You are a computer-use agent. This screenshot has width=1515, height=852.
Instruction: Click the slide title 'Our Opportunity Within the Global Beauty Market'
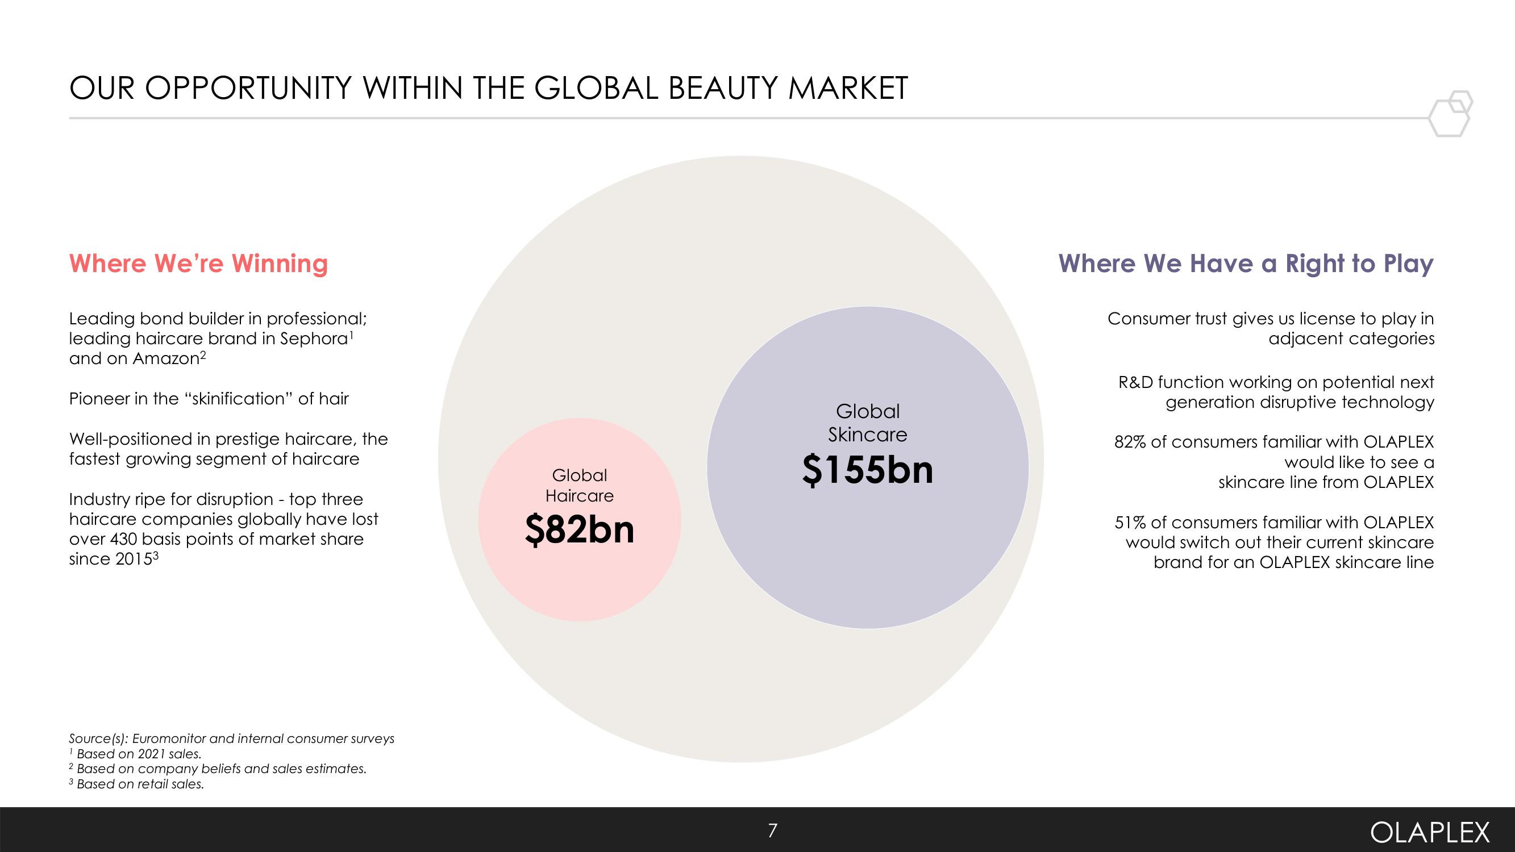489,88
